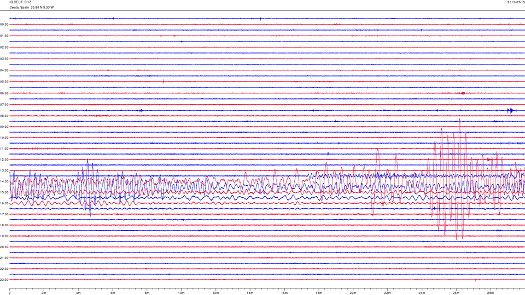Click the 16m axis tick label
This screenshot has height=295, width=525.
click(284, 293)
